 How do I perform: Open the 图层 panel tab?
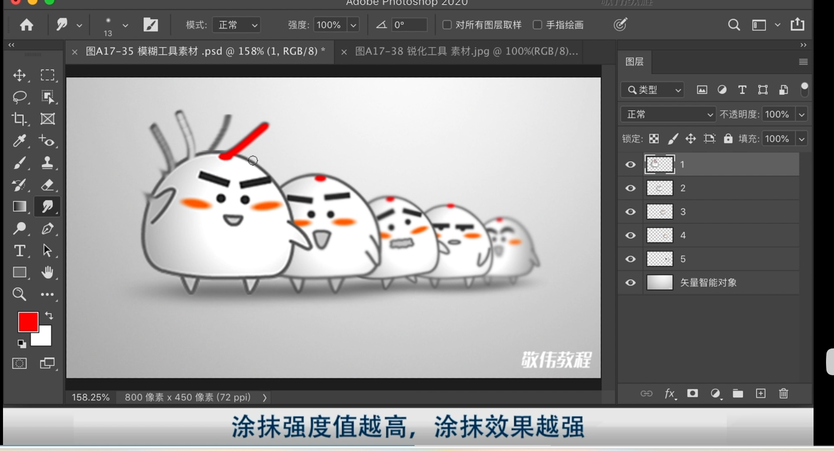click(x=634, y=61)
